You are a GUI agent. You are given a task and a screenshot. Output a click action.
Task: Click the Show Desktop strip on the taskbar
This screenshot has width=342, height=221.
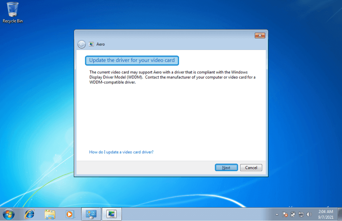(340, 214)
